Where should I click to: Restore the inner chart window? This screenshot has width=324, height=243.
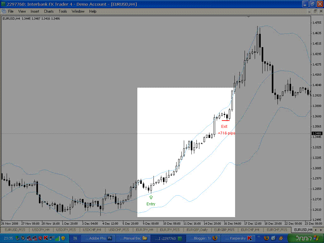315,11
